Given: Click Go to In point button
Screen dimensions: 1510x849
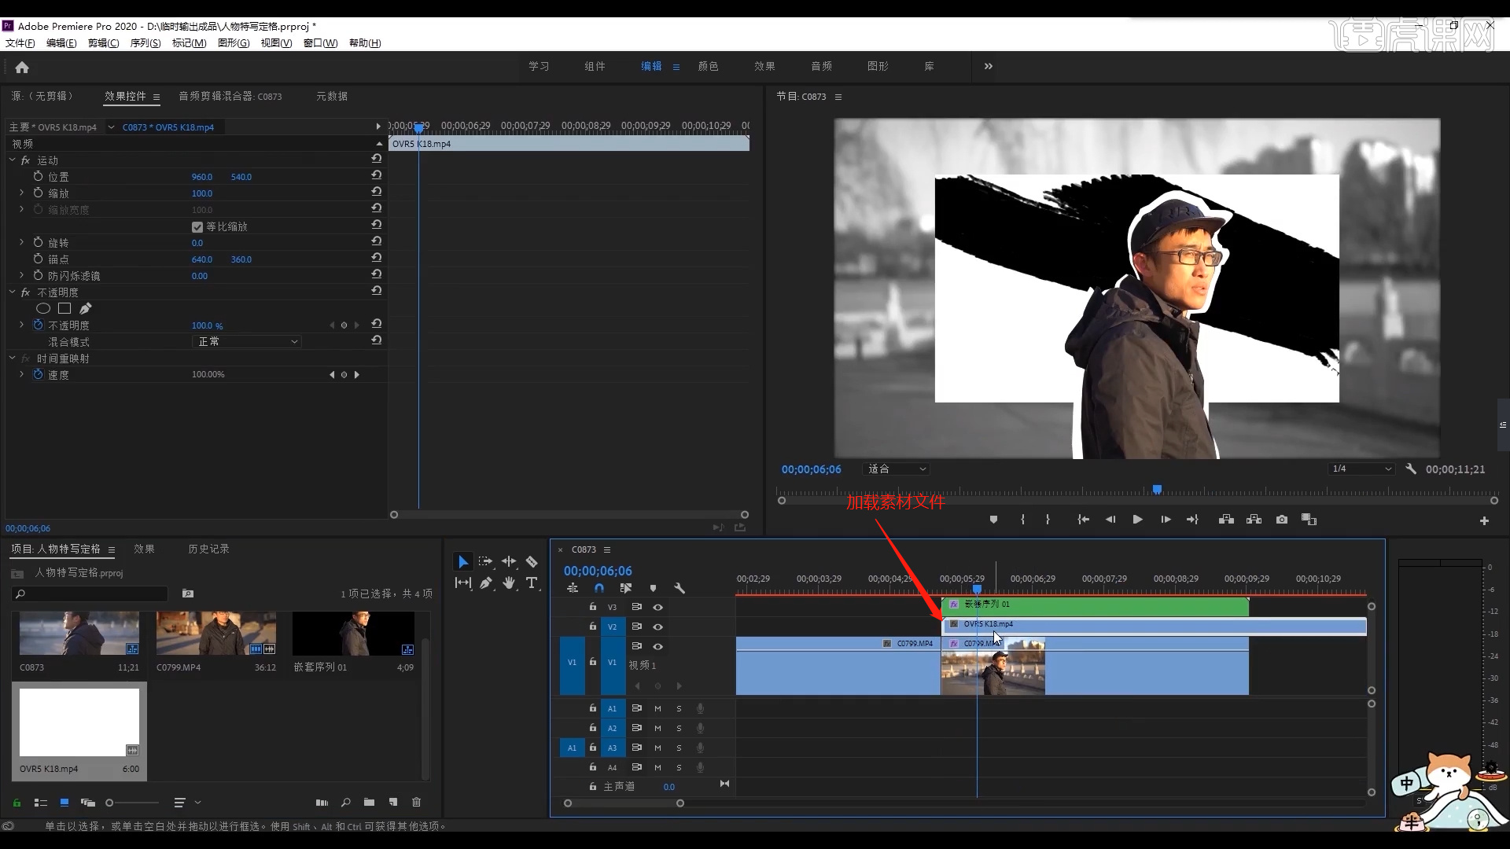Looking at the screenshot, I should coord(1083,520).
